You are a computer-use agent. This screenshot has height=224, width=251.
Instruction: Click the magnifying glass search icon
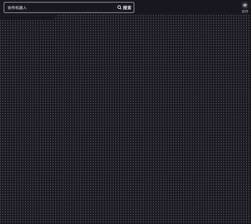coord(119,8)
